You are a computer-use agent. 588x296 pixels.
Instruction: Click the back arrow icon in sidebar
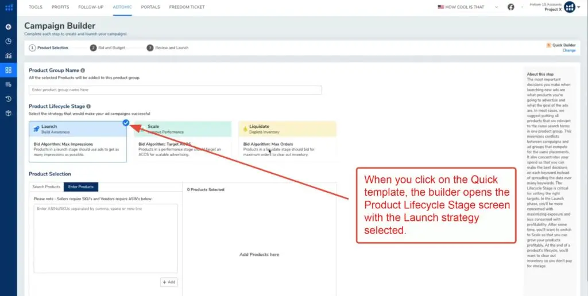coord(8,26)
